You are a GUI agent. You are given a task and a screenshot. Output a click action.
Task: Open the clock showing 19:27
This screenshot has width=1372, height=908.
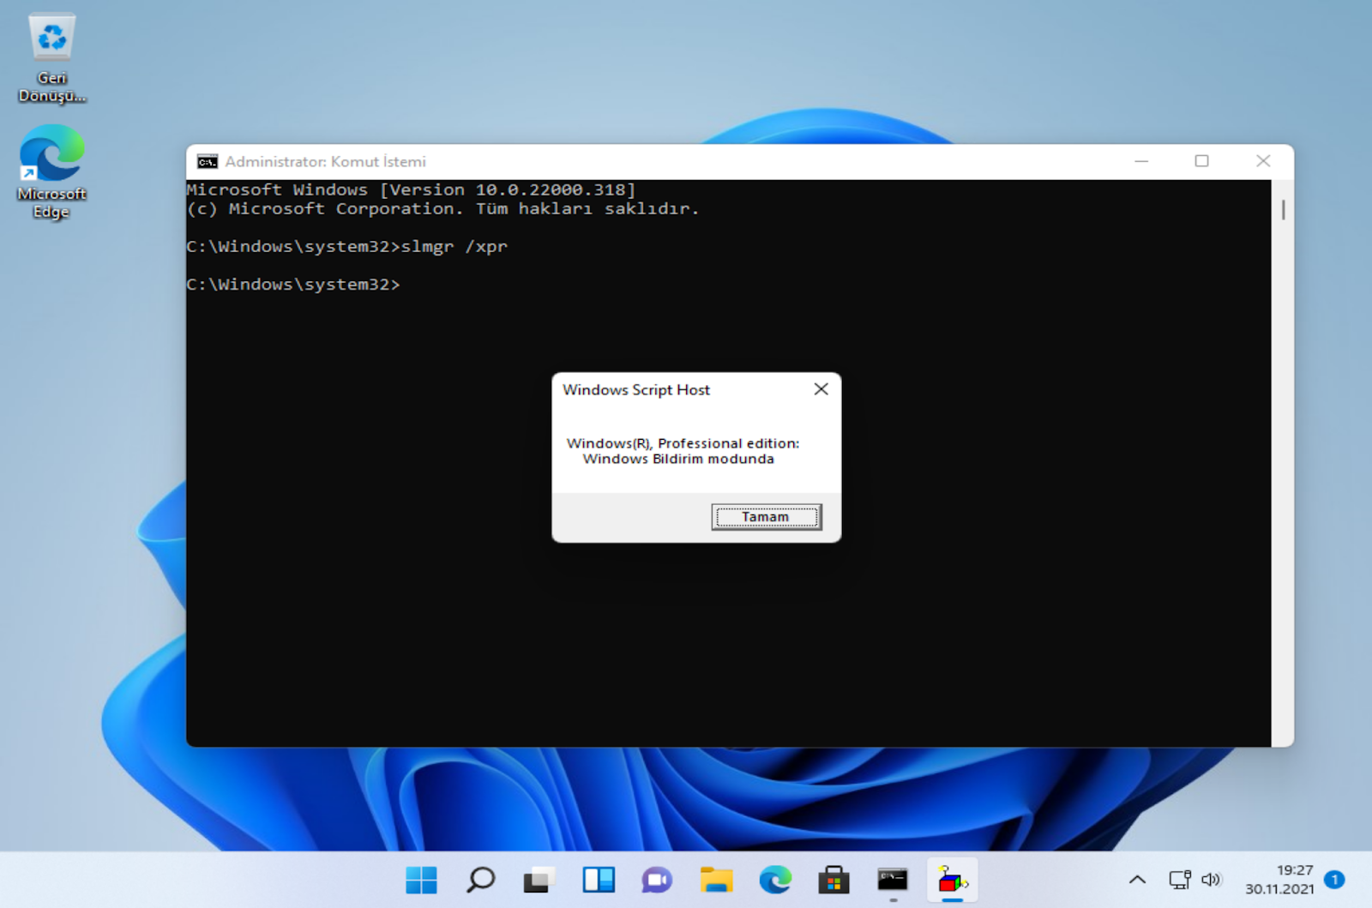(1279, 880)
